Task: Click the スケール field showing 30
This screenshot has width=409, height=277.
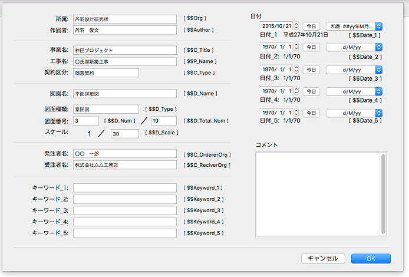Action: point(125,134)
